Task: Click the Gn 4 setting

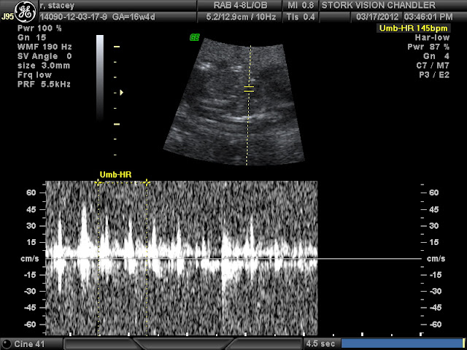Action: pyautogui.click(x=436, y=56)
